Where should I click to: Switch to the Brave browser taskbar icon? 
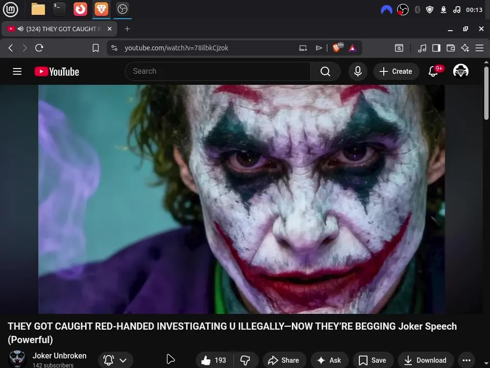click(101, 9)
